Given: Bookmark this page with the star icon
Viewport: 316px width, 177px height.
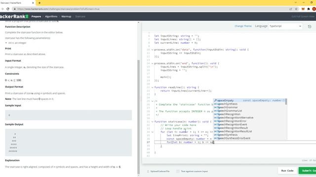Looking at the screenshot, I should (x=296, y=9).
